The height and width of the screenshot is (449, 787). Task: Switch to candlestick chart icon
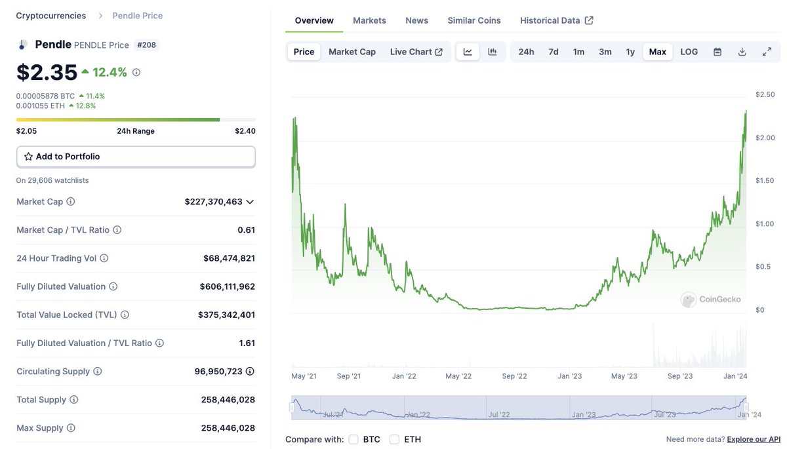[x=493, y=52]
